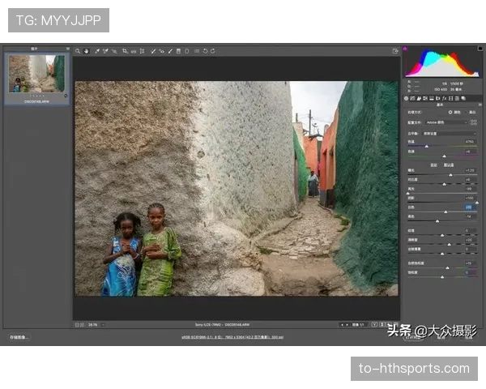
Task: Go to previous image arrow
Action: [342, 325]
